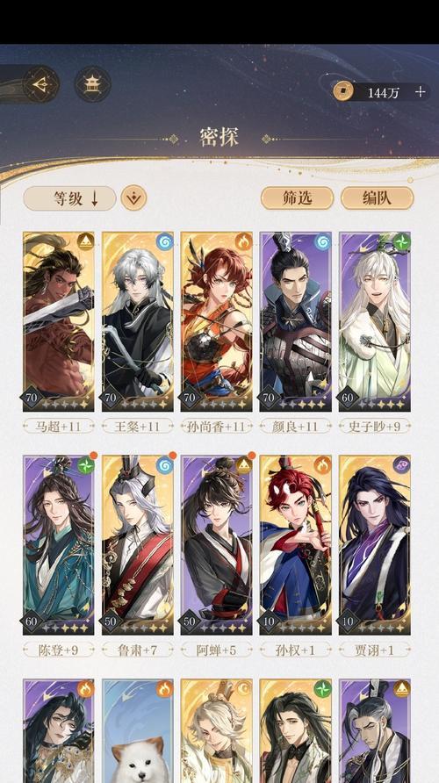
Task: Open 鲁肃+7 card with red notification dot
Action: click(138, 545)
